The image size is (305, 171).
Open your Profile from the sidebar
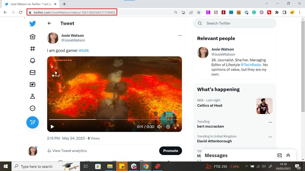click(33, 96)
